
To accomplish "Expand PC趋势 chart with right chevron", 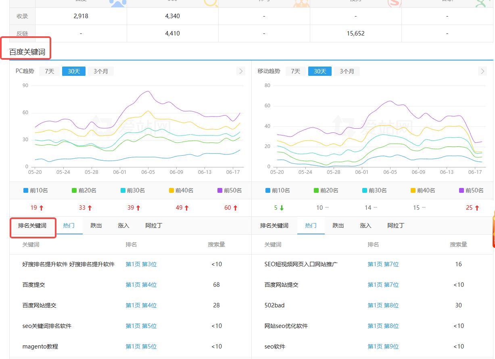I will pyautogui.click(x=240, y=71).
